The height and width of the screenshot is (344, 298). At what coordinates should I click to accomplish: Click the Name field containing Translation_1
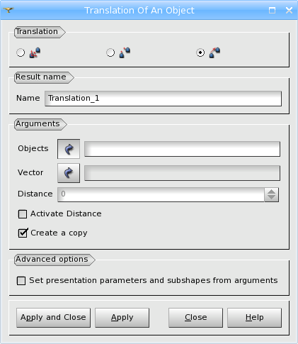point(163,99)
